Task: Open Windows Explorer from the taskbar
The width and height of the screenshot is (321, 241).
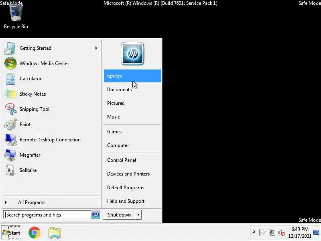Action: [x=55, y=233]
